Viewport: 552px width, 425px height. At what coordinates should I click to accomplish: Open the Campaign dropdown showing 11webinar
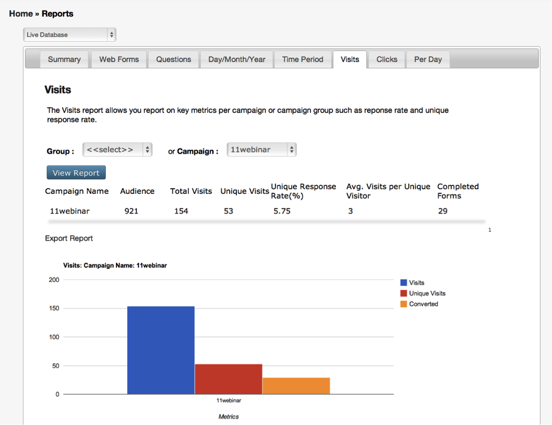coord(261,150)
